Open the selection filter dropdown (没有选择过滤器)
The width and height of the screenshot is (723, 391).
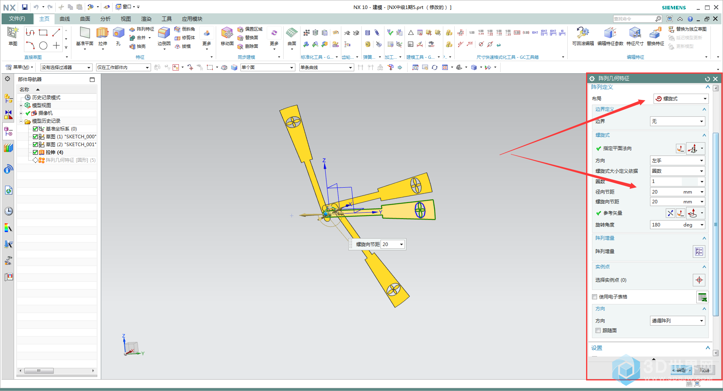click(x=66, y=67)
